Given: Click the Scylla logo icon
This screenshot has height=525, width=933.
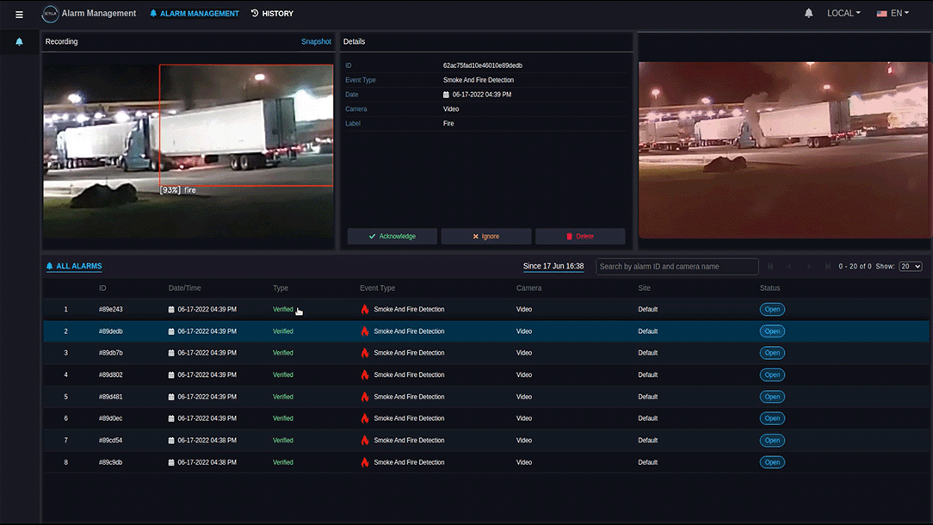Looking at the screenshot, I should coord(51,14).
